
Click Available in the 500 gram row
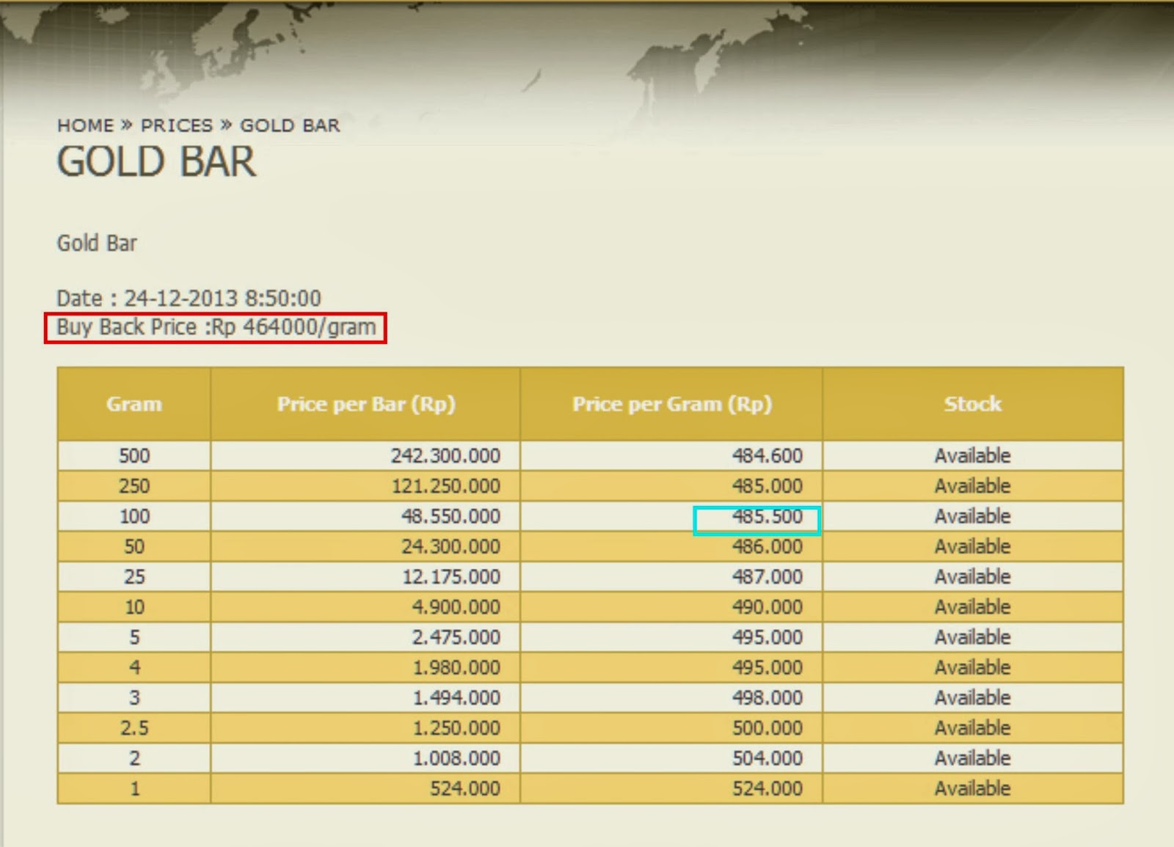(x=973, y=455)
